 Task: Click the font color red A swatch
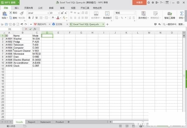[x=58, y=18]
